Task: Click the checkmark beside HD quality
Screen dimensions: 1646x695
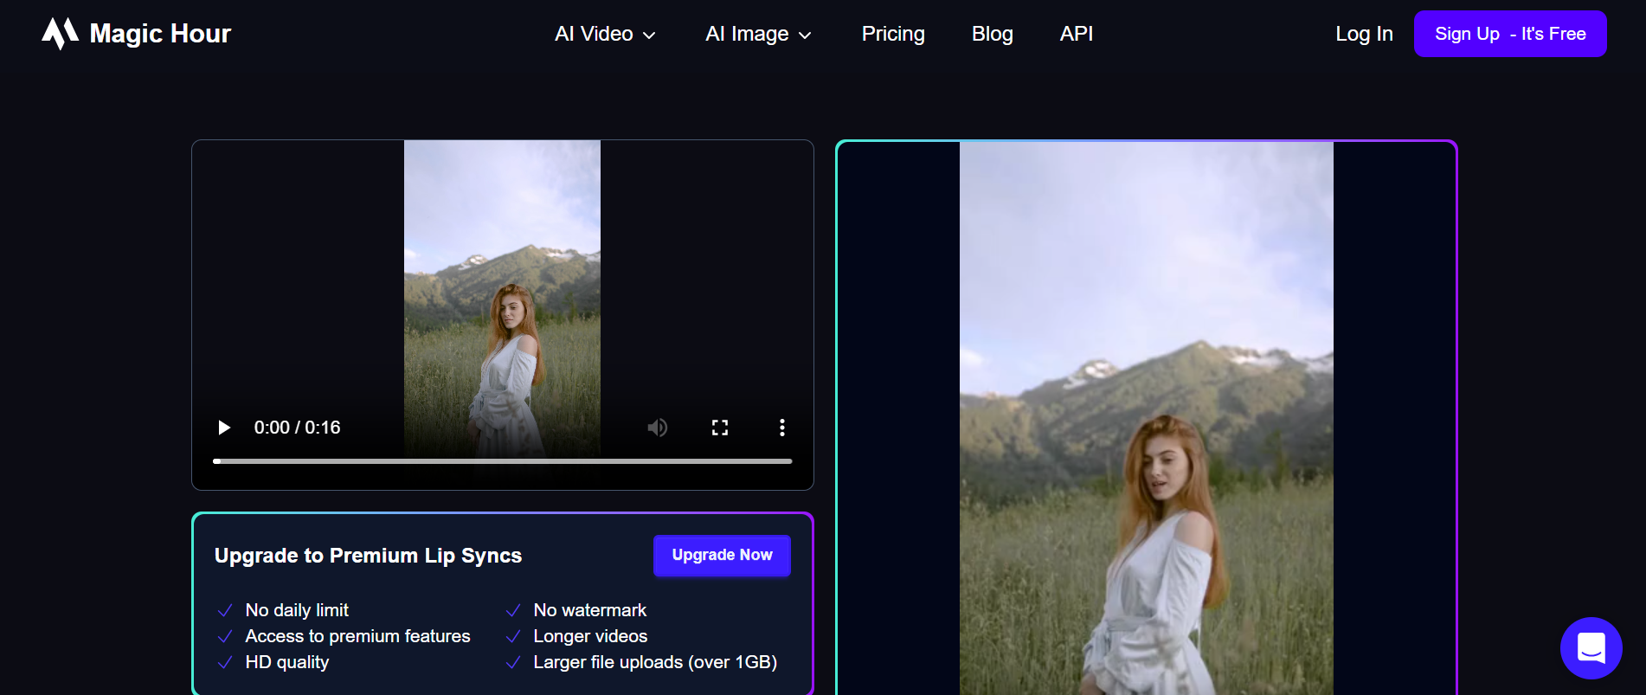Action: [225, 662]
